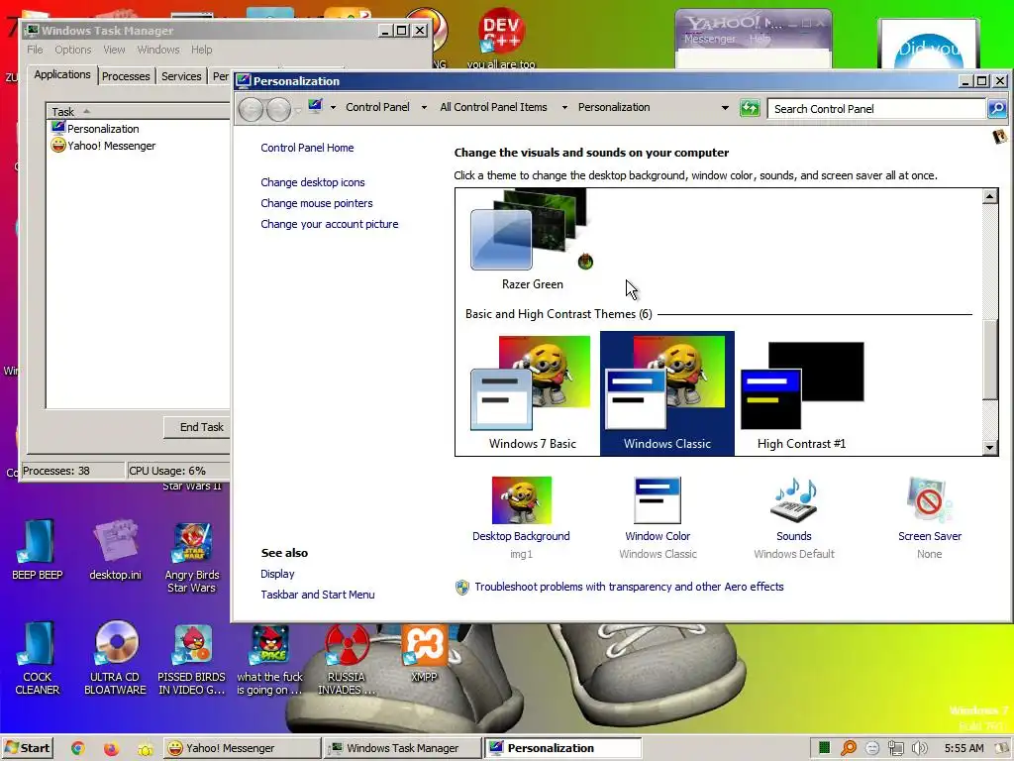Viewport: 1014px width, 761px height.
Task: Switch to Processes tab in Task Manager
Action: (x=126, y=76)
